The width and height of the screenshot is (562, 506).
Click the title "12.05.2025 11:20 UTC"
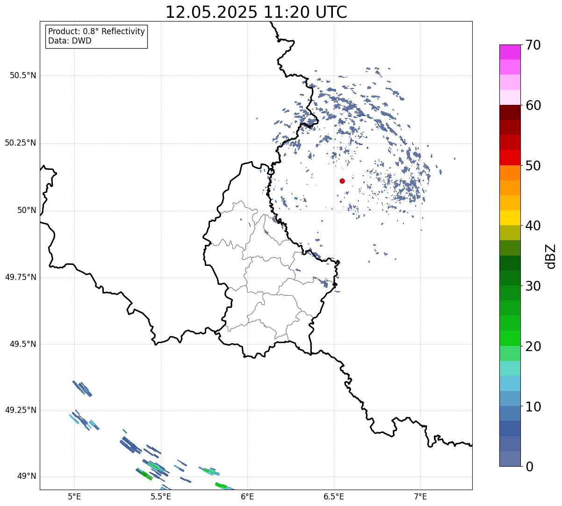[x=256, y=12]
